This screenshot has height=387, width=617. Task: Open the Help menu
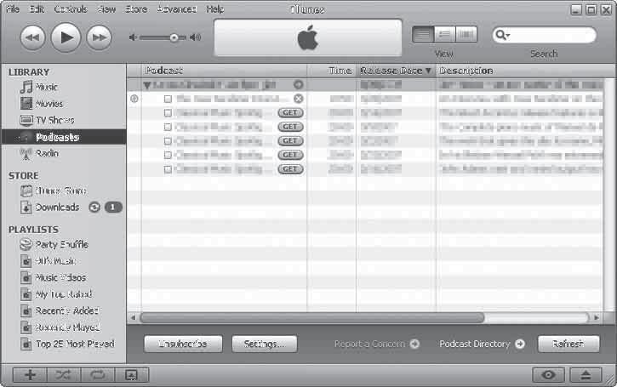click(215, 9)
